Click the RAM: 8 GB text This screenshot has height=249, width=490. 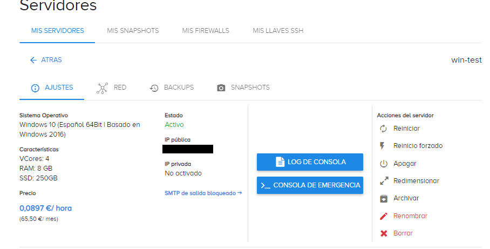pos(36,169)
